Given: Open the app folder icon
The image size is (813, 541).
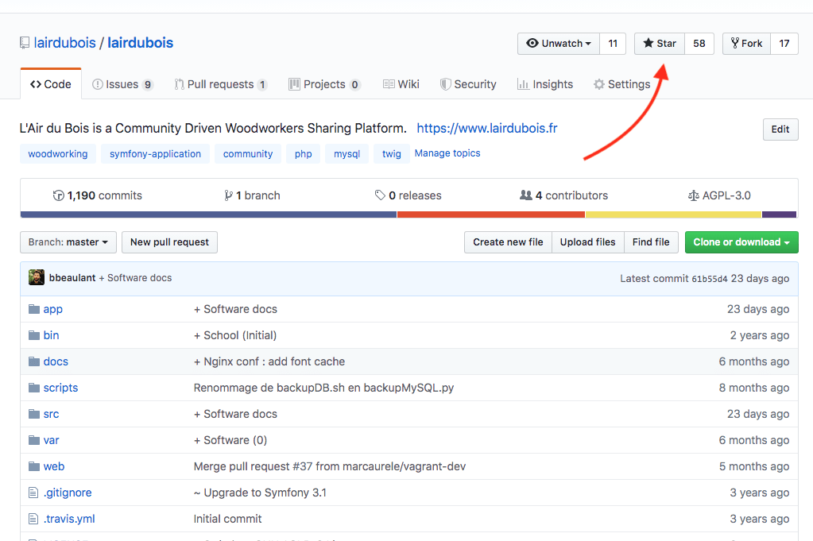Looking at the screenshot, I should click(x=34, y=309).
